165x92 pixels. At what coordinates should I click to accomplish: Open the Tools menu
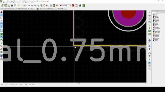23,3
